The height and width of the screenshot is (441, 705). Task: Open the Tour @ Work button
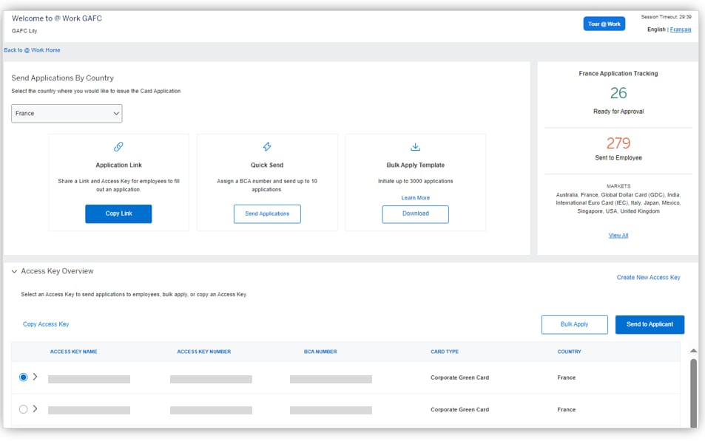point(604,24)
